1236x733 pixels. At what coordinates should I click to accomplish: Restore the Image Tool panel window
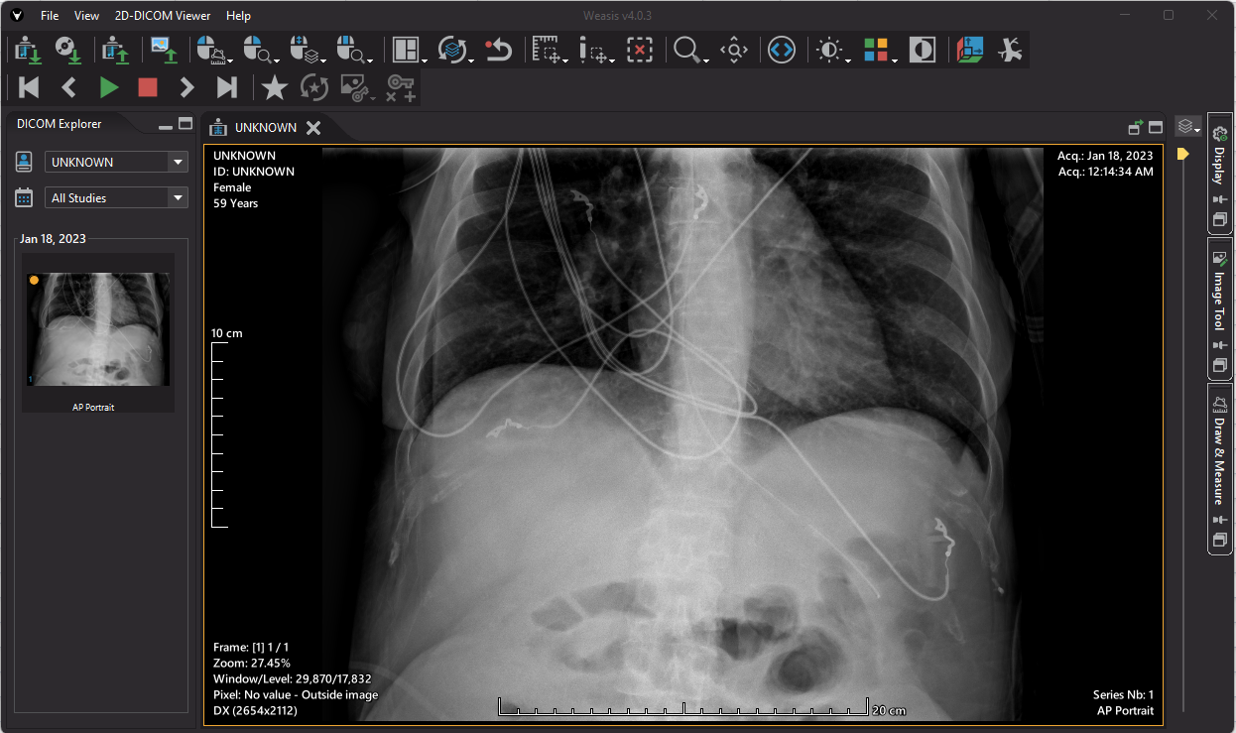point(1220,365)
